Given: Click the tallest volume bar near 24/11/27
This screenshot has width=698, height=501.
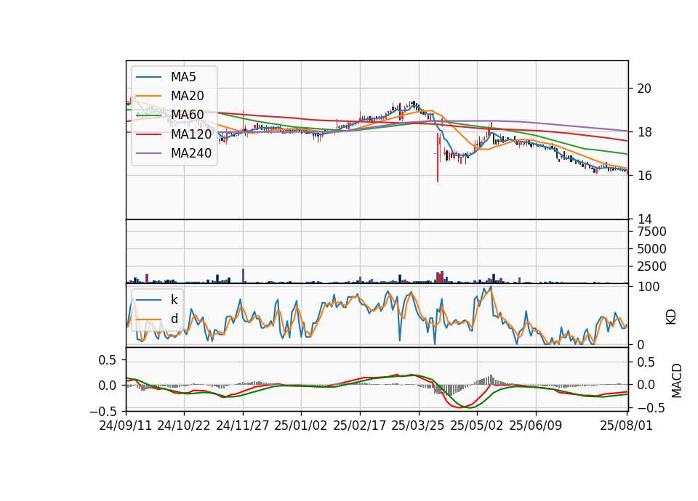Looking at the screenshot, I should (243, 276).
